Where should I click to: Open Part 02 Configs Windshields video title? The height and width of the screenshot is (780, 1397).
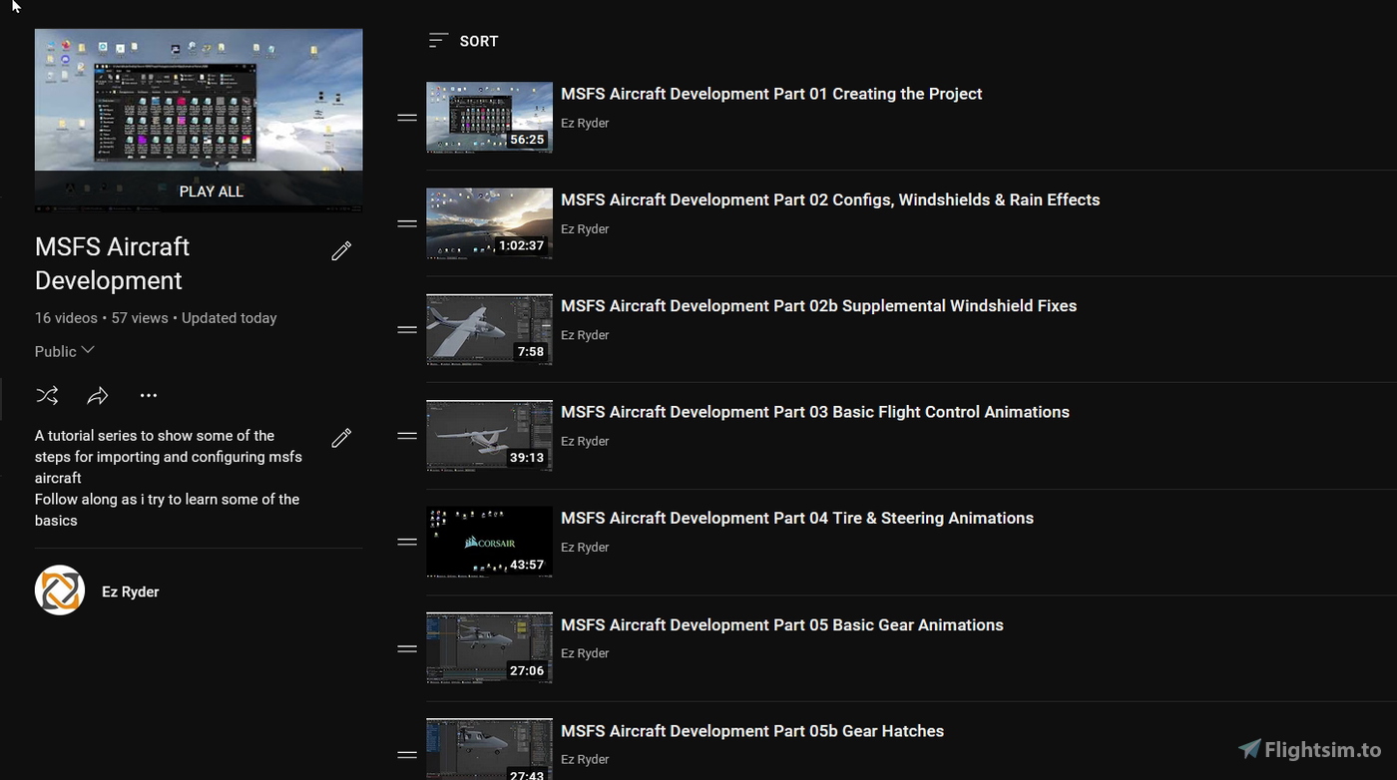(830, 199)
